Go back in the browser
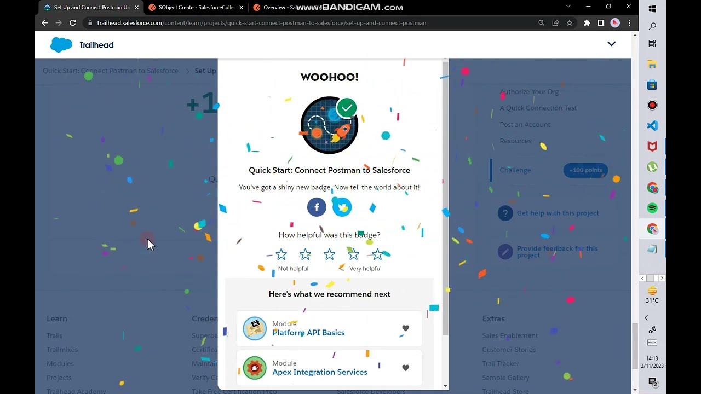 tap(45, 23)
